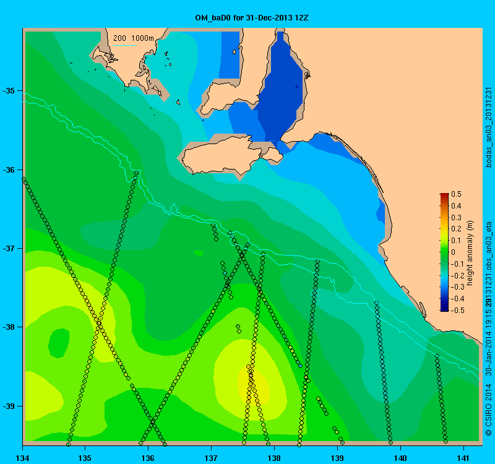Click the vertical "height anomaly (m)" colorbar title
Screen dimensions: 495x464
(x=470, y=253)
